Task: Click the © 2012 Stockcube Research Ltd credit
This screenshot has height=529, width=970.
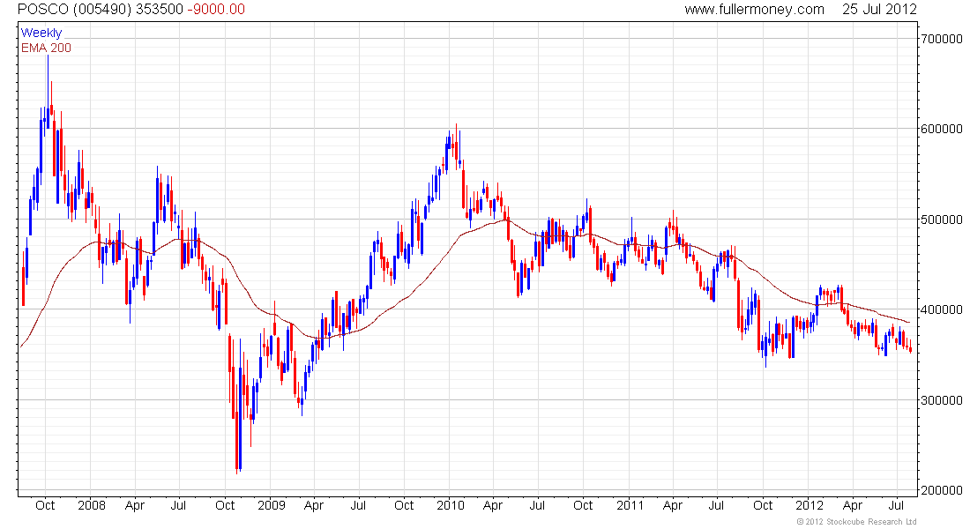Action: (x=856, y=522)
